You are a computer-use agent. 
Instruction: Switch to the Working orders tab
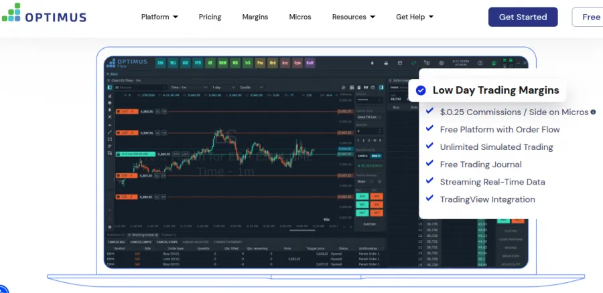point(143,235)
